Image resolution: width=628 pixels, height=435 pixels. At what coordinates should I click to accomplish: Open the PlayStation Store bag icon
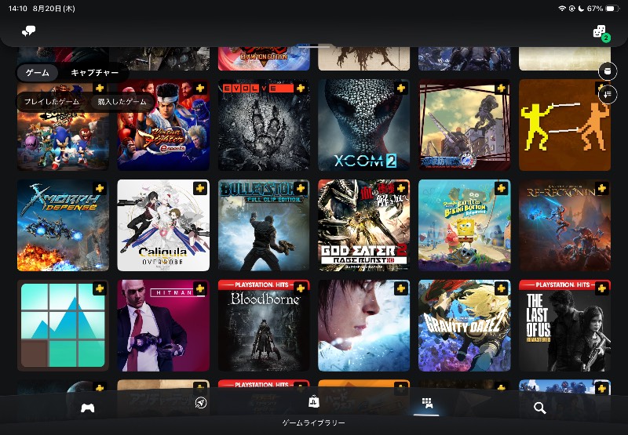pyautogui.click(x=313, y=401)
